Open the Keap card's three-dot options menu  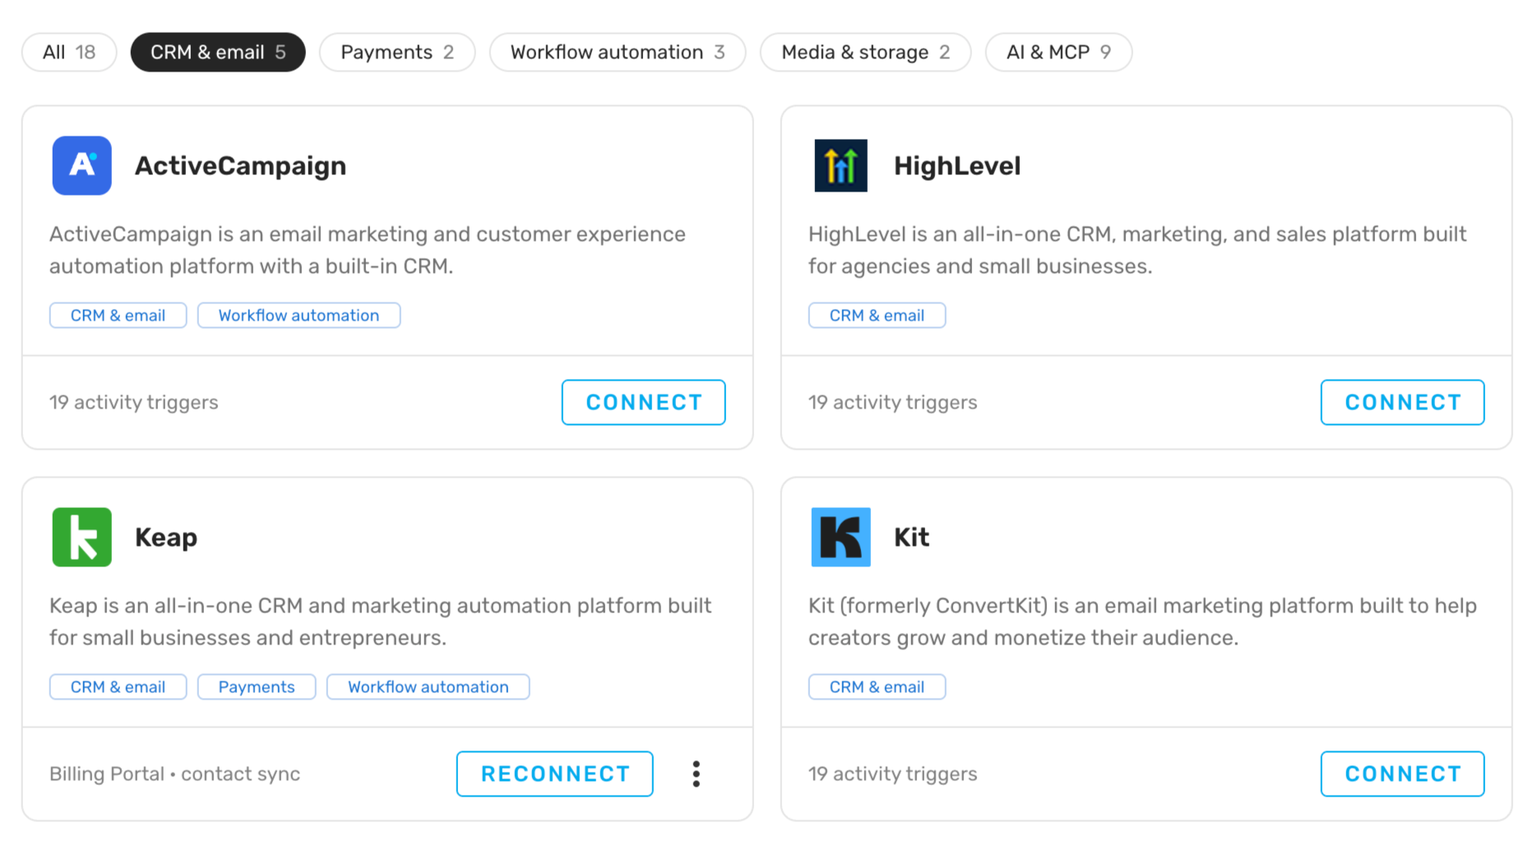[x=696, y=774]
